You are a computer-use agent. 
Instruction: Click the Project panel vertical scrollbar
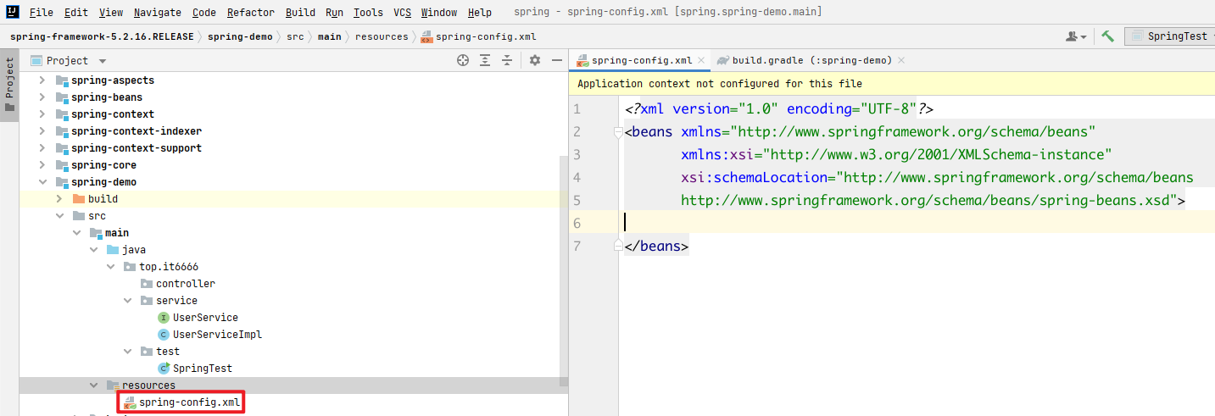tap(564, 273)
